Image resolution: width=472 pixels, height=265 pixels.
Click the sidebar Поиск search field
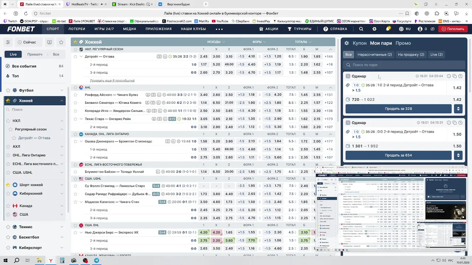[x=35, y=110]
